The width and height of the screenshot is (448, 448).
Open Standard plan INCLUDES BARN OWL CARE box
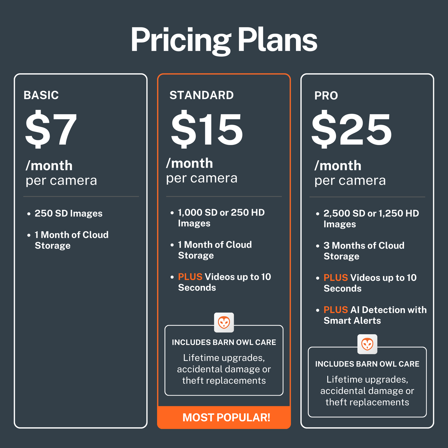(224, 360)
